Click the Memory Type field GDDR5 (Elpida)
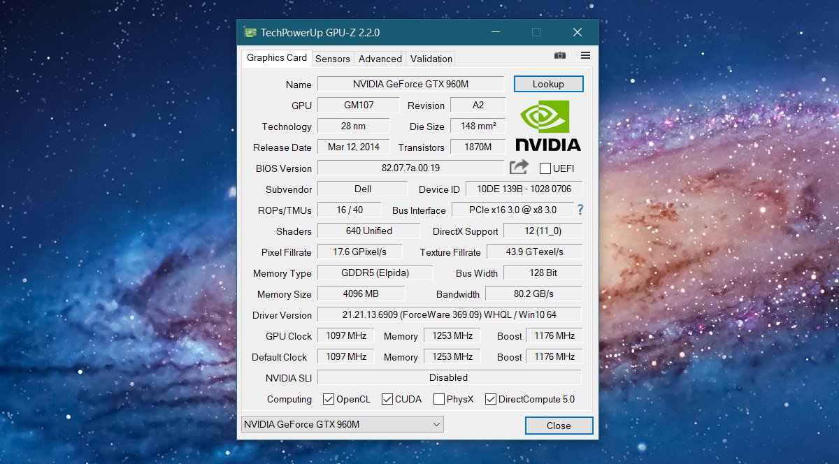839x464 pixels. [x=375, y=273]
